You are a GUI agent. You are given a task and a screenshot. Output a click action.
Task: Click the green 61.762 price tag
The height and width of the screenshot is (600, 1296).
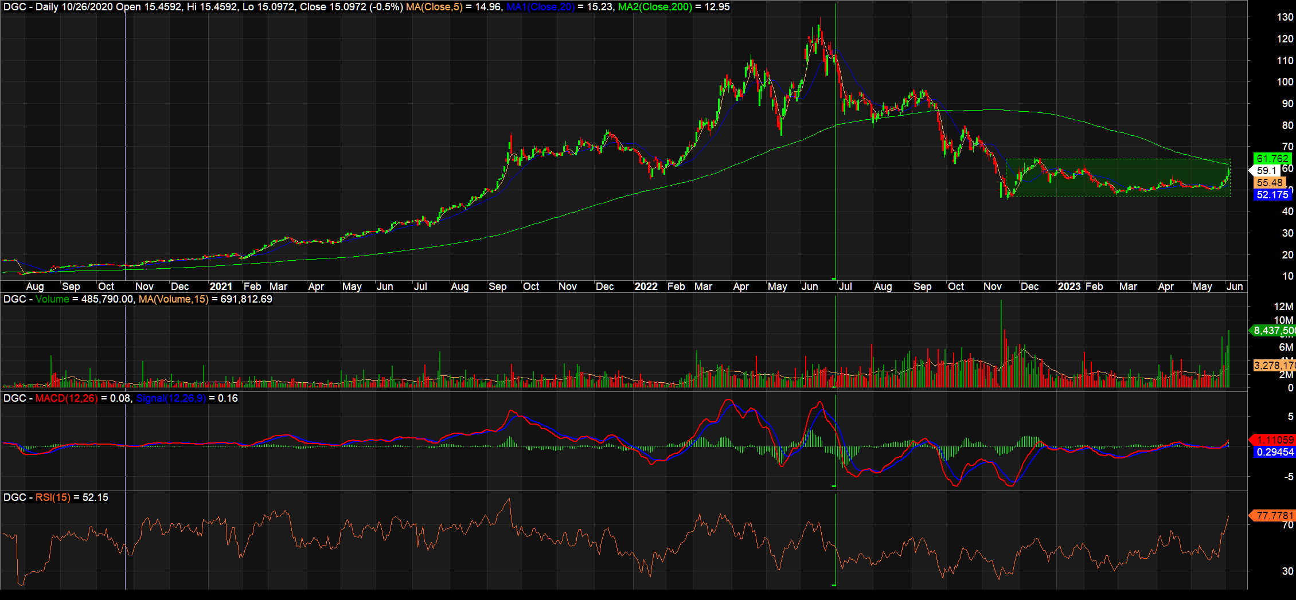tap(1271, 159)
